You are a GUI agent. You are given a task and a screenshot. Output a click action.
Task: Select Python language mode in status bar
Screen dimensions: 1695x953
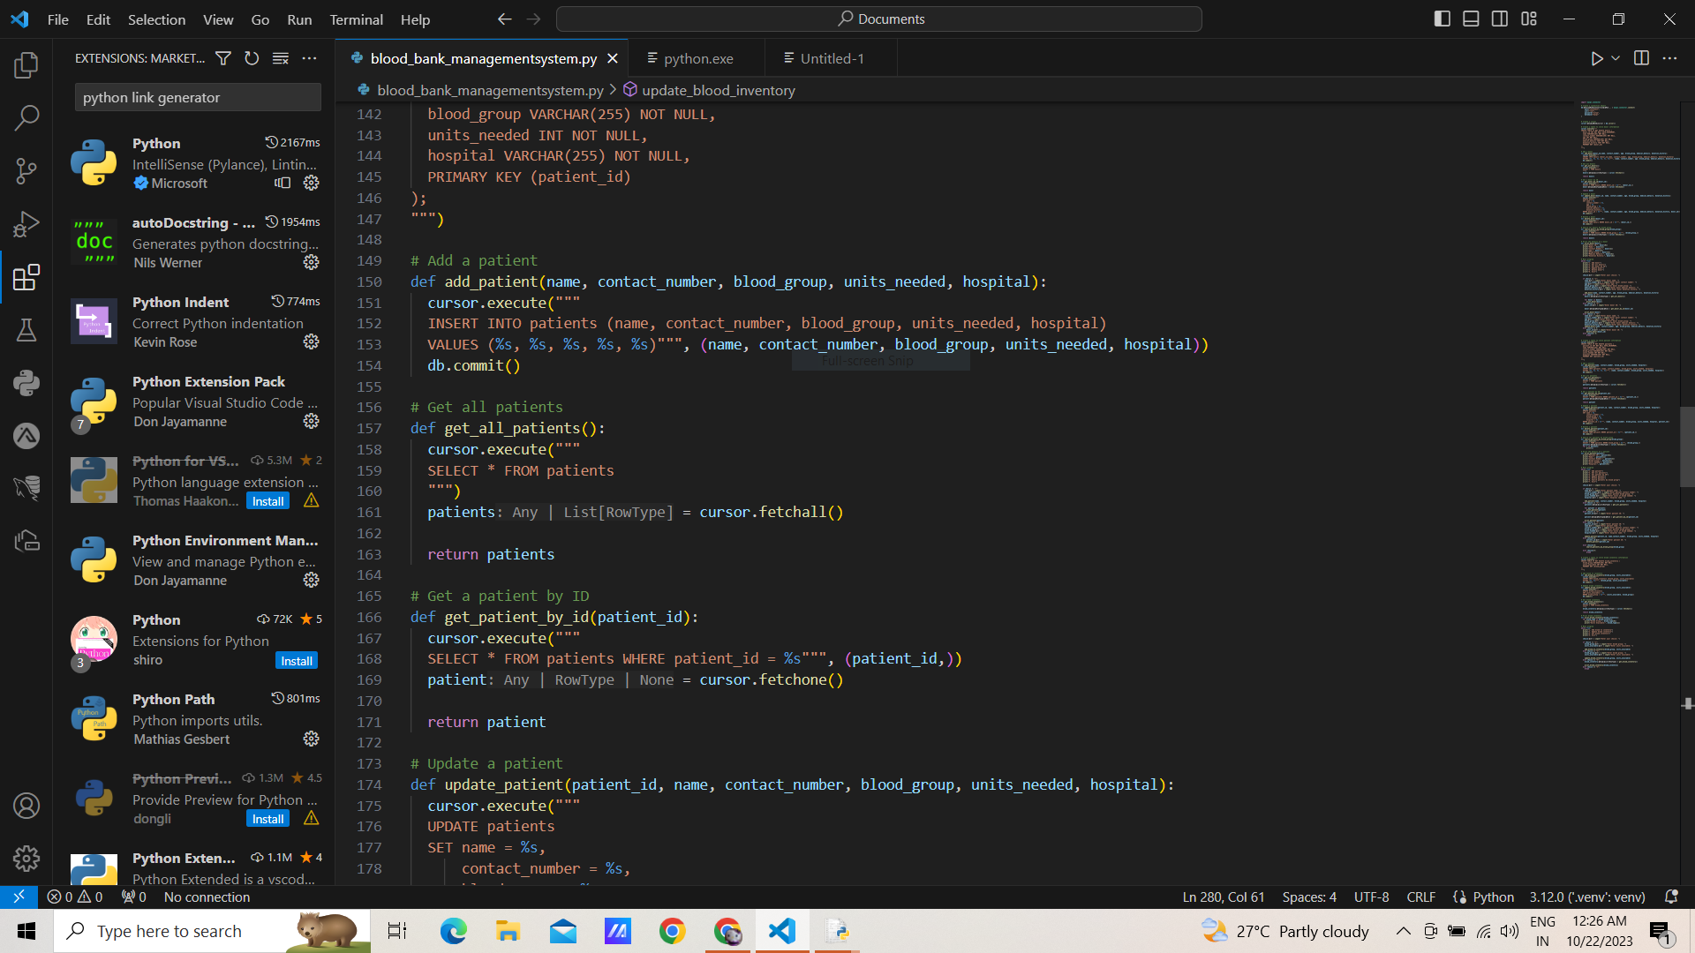tap(1493, 897)
